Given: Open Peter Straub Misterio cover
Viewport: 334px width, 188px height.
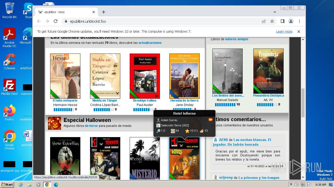Looking at the screenshot, I should 145,158.
